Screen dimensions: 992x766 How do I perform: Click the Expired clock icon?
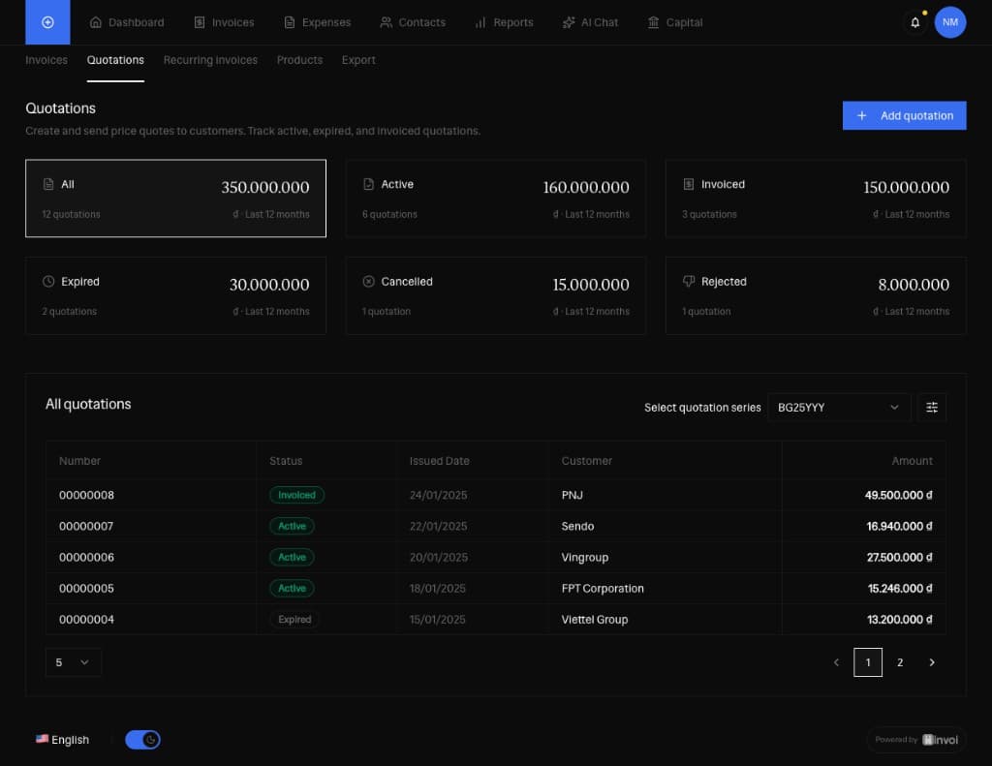click(x=48, y=282)
